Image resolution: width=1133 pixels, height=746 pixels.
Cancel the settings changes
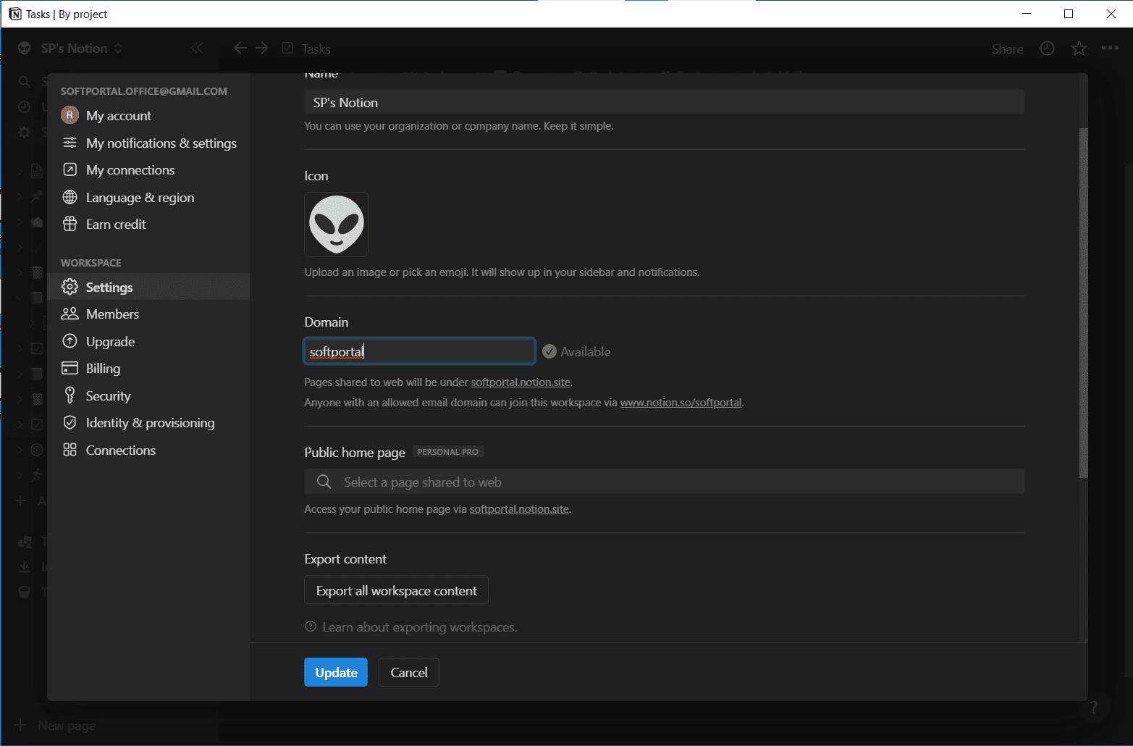[x=409, y=672]
